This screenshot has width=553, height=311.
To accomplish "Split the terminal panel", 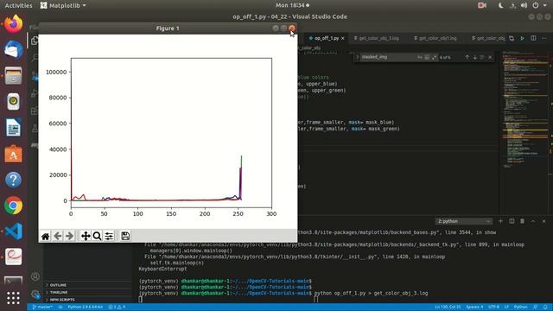I will pos(512,221).
